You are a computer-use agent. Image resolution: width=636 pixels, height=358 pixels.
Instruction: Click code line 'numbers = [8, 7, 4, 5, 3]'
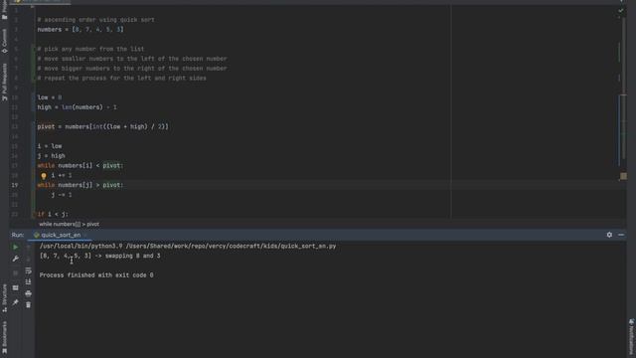(x=80, y=30)
